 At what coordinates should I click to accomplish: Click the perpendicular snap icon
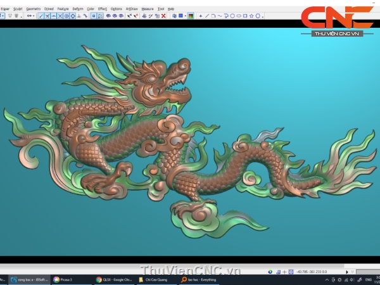click(x=79, y=16)
